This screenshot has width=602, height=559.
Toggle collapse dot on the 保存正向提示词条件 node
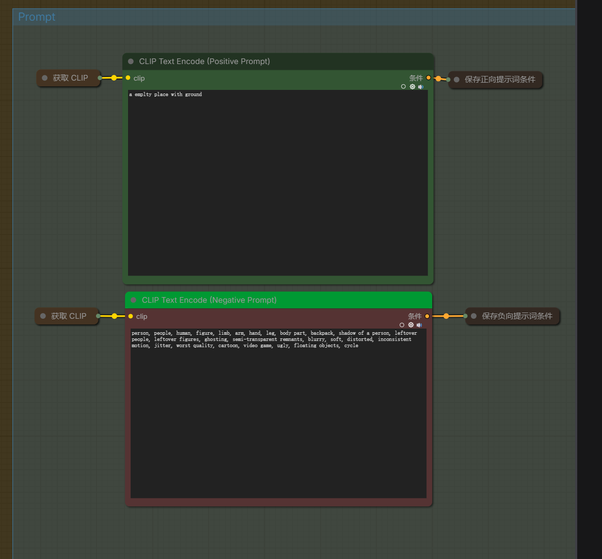456,80
